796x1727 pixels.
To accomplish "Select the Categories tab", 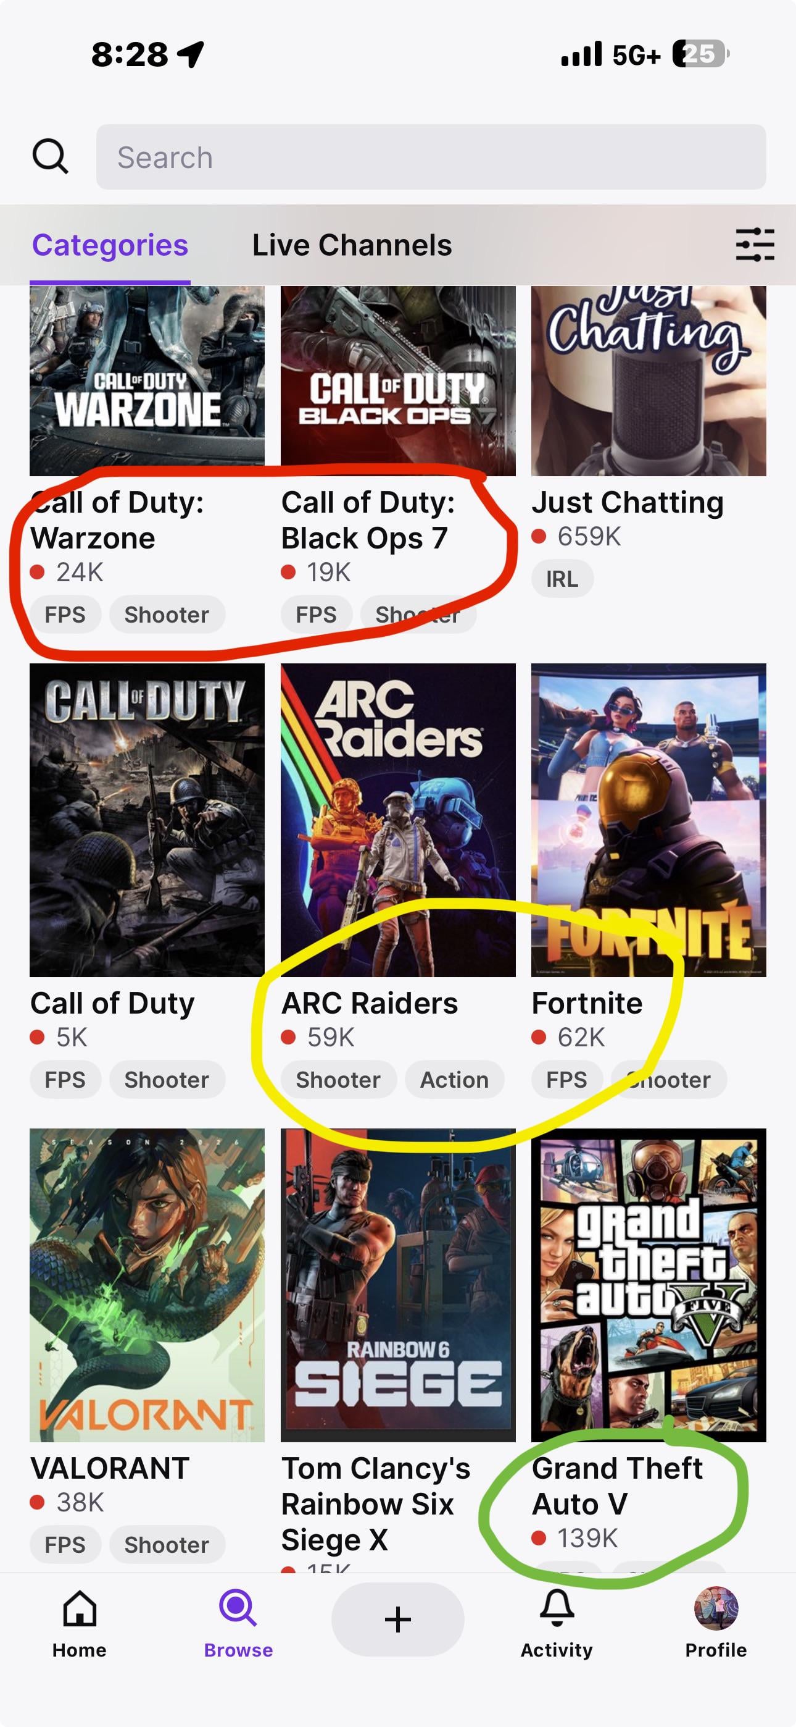I will click(110, 245).
